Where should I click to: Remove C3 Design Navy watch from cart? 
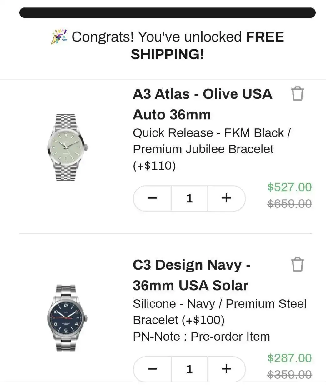(x=297, y=264)
